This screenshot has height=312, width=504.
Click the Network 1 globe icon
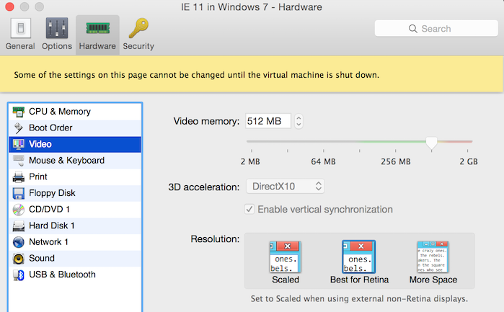point(18,242)
